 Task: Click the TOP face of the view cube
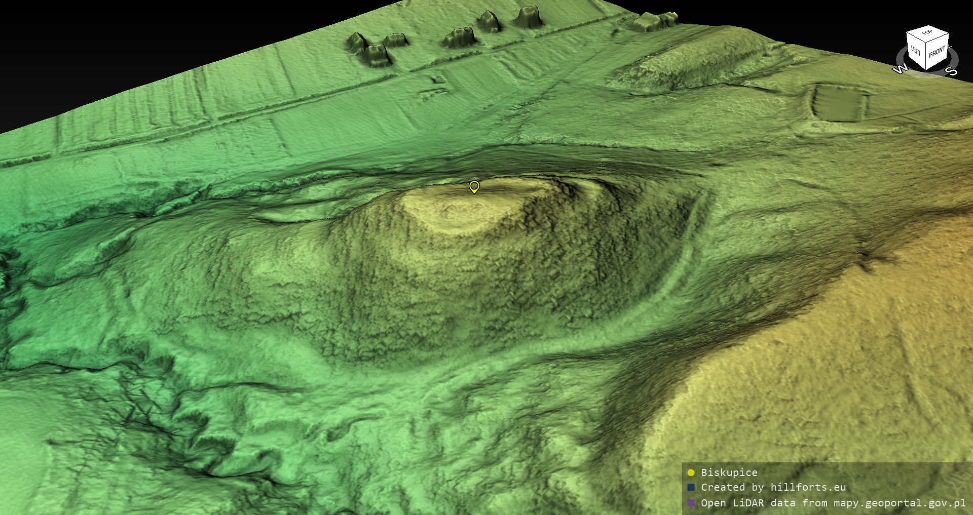tap(927, 33)
